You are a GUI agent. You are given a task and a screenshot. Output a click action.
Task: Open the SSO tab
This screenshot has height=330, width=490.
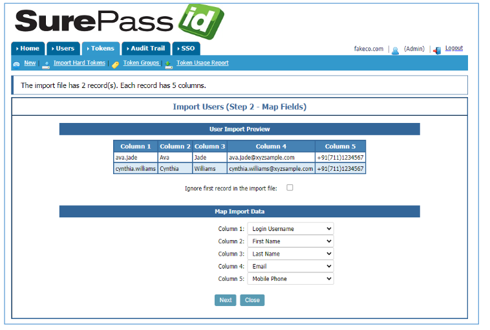click(x=186, y=49)
